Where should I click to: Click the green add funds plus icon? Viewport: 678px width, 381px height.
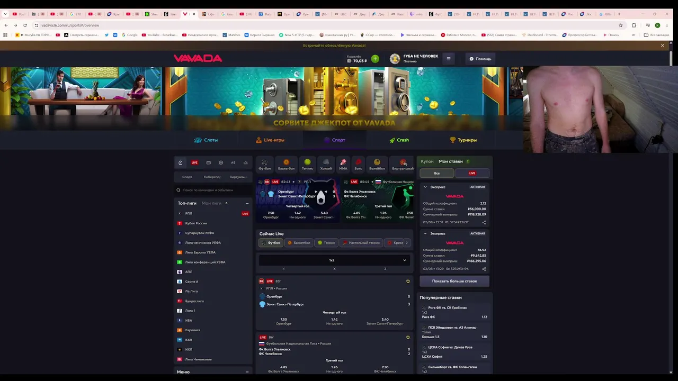coord(375,59)
